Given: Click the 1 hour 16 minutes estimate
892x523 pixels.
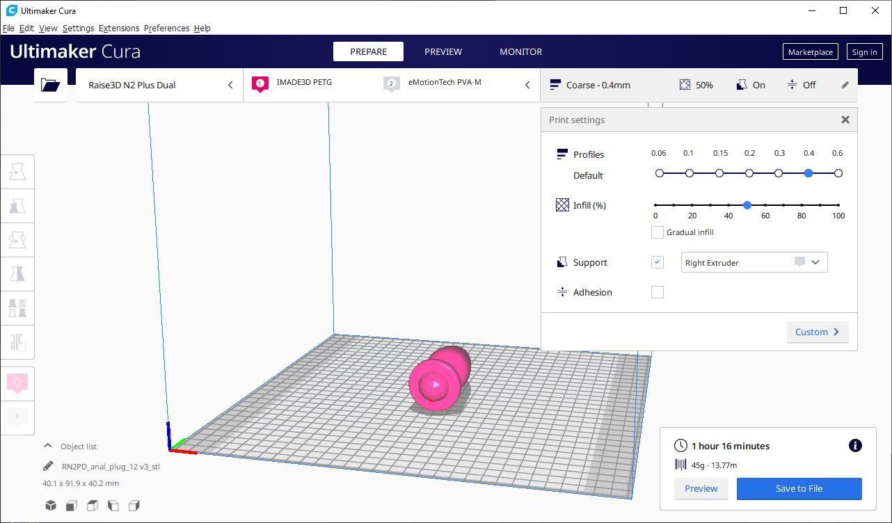Looking at the screenshot, I should [x=731, y=446].
